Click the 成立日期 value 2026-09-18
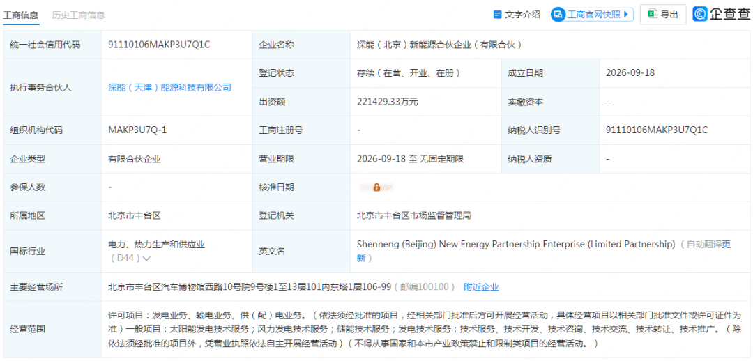Screen dimensions: 753x361 click(x=630, y=73)
